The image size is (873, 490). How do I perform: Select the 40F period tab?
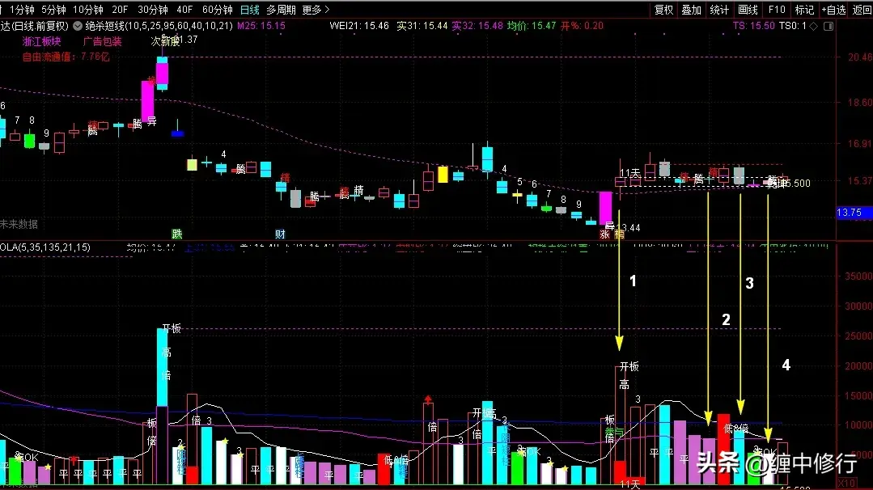tap(184, 10)
